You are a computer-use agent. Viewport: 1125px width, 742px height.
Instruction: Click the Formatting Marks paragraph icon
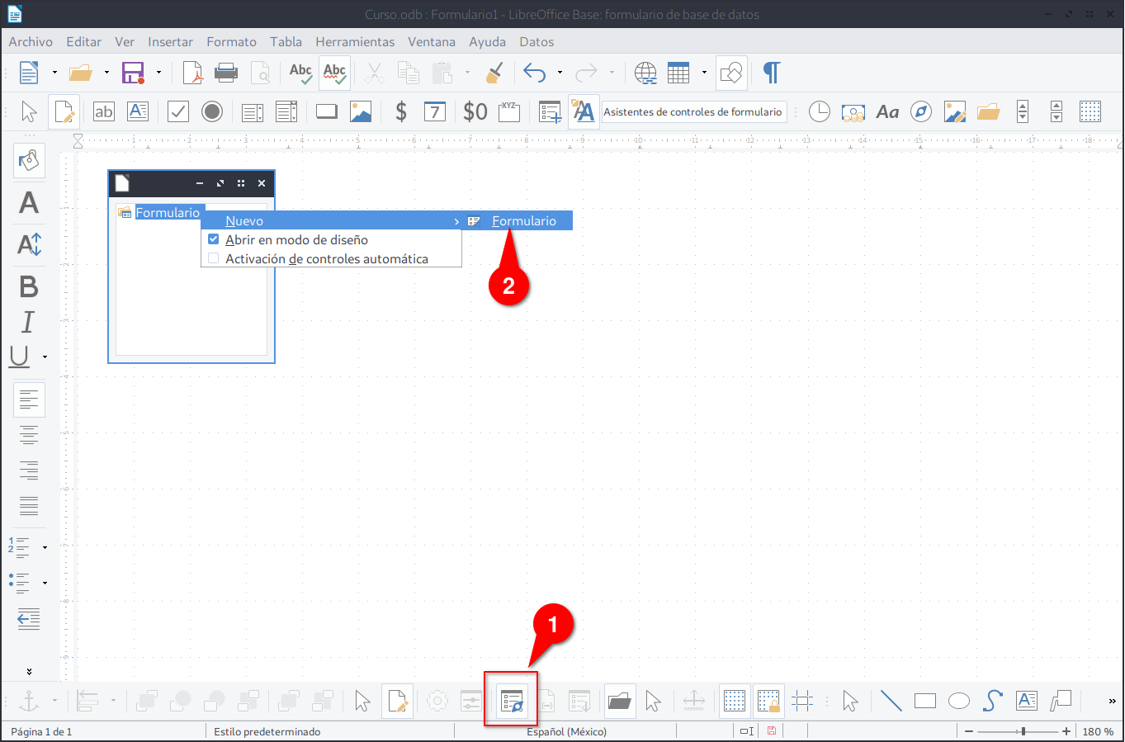771,73
